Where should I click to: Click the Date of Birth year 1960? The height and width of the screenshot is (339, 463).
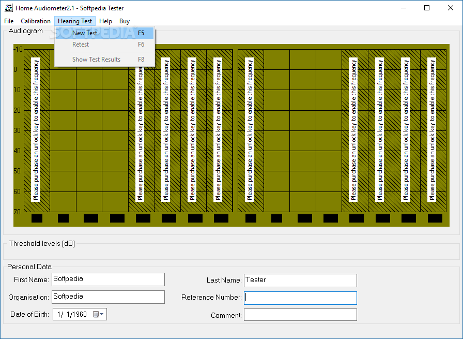[80, 314]
